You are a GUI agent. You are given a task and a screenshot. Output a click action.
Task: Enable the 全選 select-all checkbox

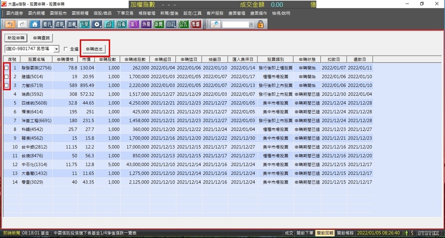66,49
